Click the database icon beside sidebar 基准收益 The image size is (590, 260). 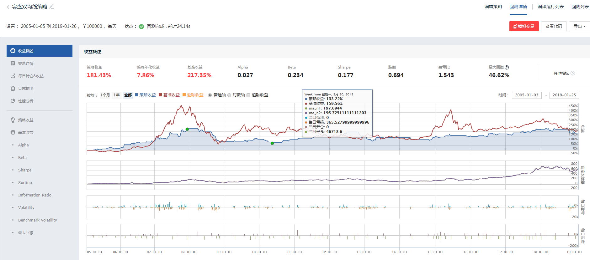point(13,132)
